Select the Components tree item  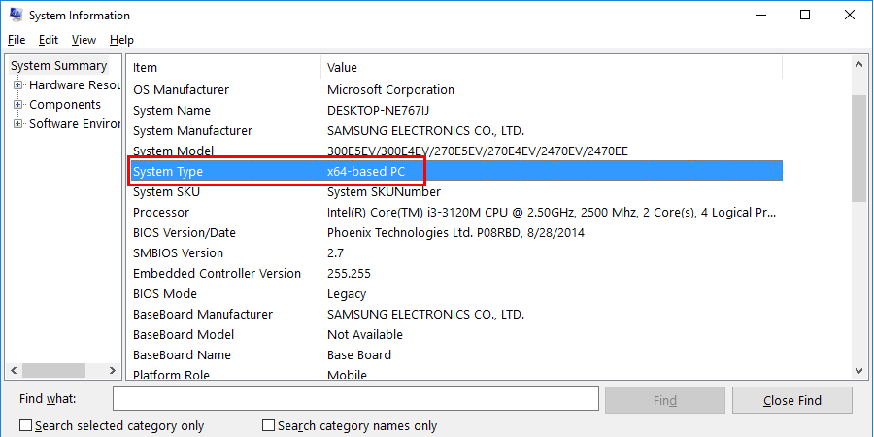[65, 105]
